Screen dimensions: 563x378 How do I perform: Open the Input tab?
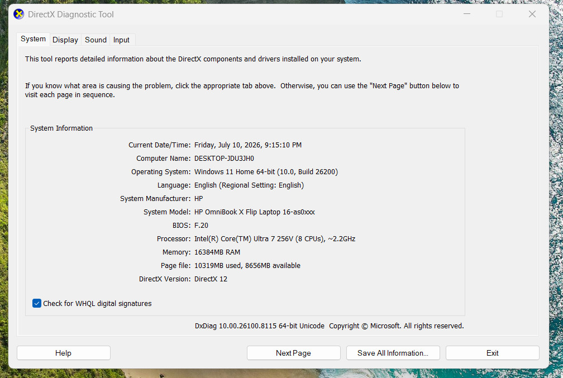click(121, 40)
